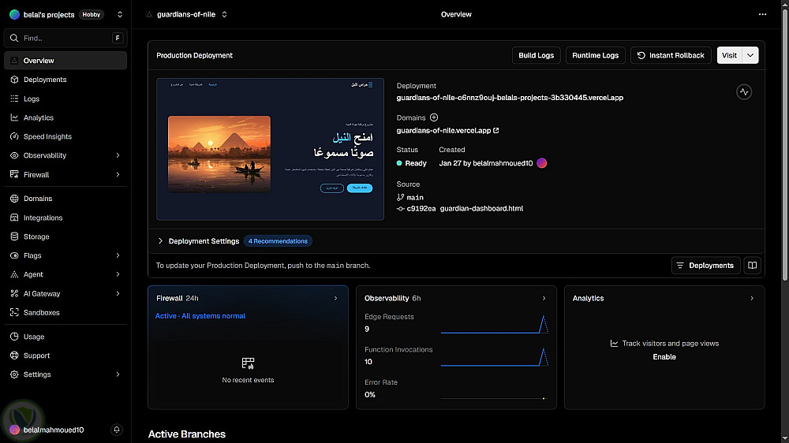Open the three-dot more menu
Screen dimensions: 789x443
click(x=762, y=14)
